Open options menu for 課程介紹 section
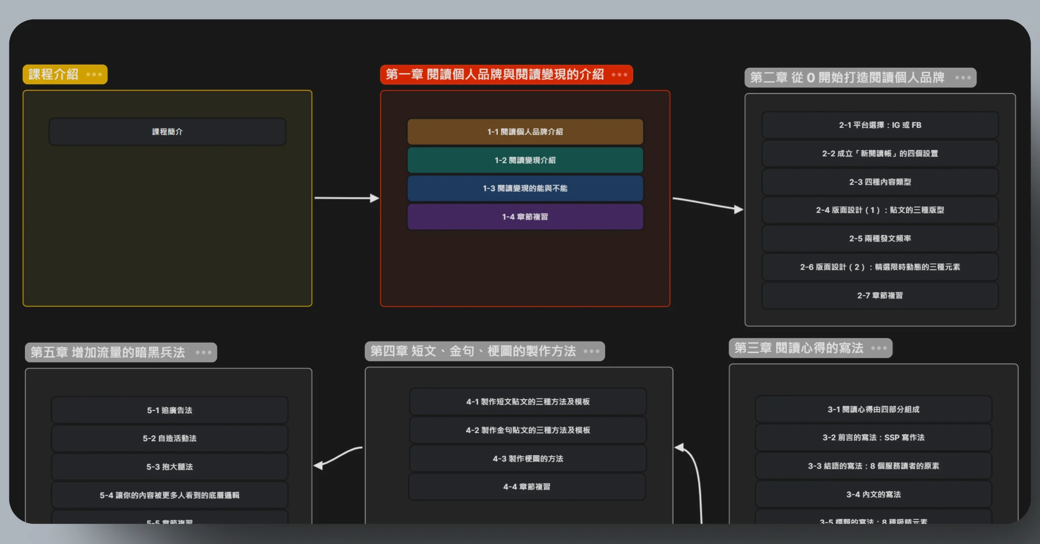This screenshot has width=1040, height=544. [94, 75]
